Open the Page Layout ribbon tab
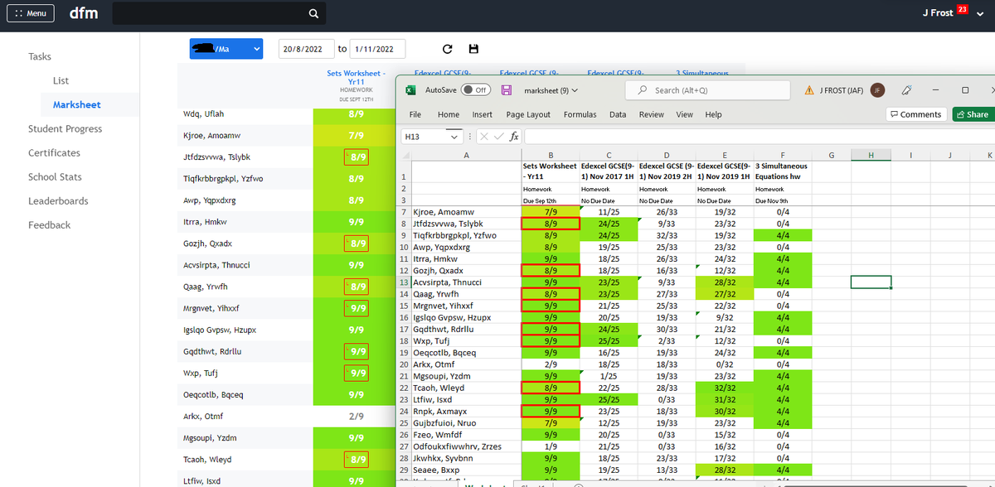Screen dimensions: 995x487 (x=528, y=114)
